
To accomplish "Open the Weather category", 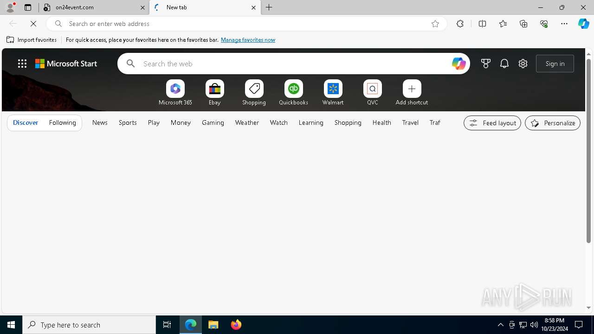I will coord(247,122).
